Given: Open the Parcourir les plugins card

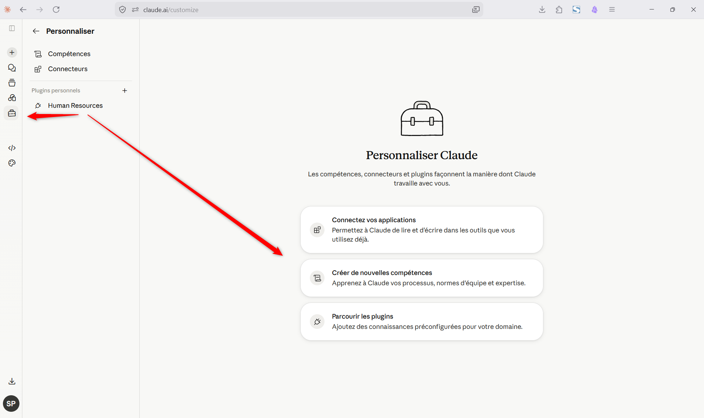Looking at the screenshot, I should pos(422,322).
